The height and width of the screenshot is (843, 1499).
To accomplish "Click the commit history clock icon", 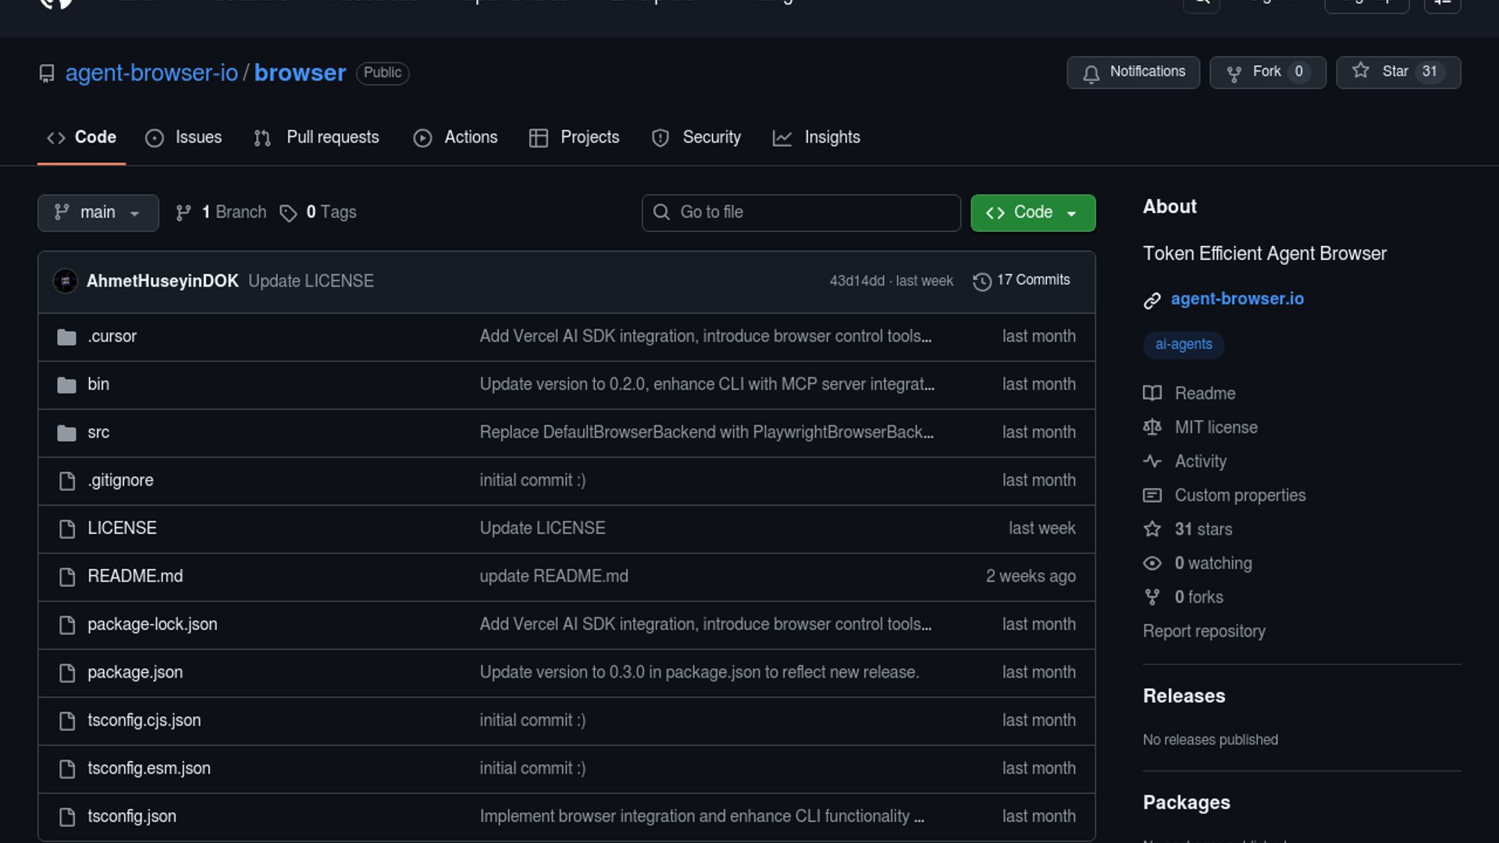I will click(x=981, y=281).
